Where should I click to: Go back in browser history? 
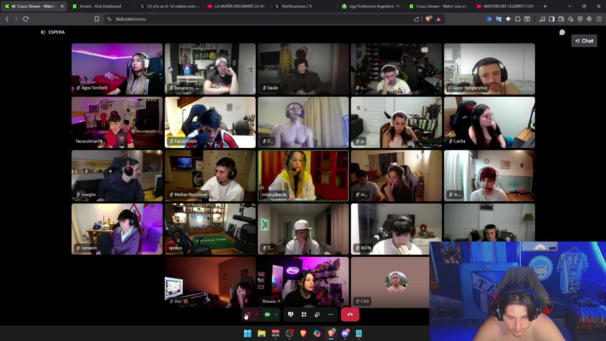coord(7,19)
